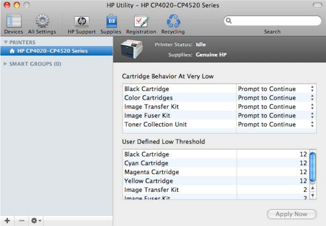The width and height of the screenshot is (326, 226).
Task: Open Black Cartridge behavior dropdown
Action: (275, 89)
